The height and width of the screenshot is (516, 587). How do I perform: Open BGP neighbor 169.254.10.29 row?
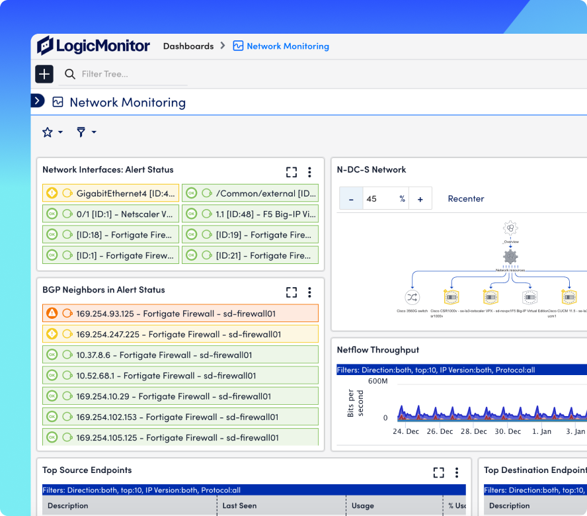tap(180, 396)
